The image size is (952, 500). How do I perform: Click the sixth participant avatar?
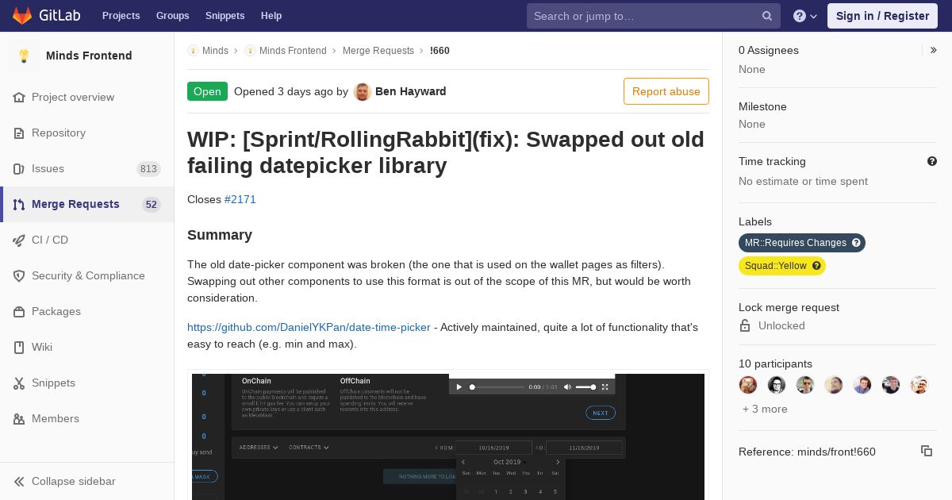[x=891, y=385]
